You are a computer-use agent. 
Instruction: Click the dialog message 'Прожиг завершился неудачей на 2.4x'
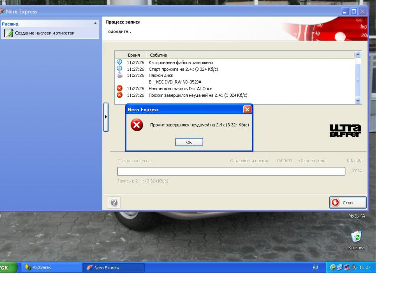(x=199, y=125)
